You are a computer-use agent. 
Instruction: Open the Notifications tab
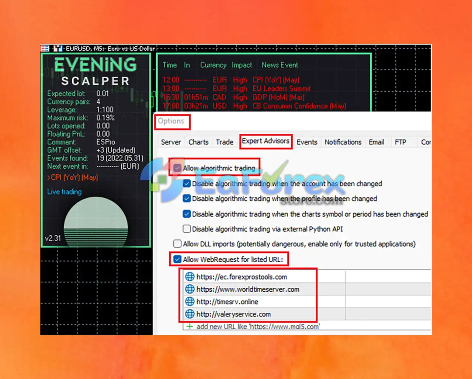click(x=343, y=142)
